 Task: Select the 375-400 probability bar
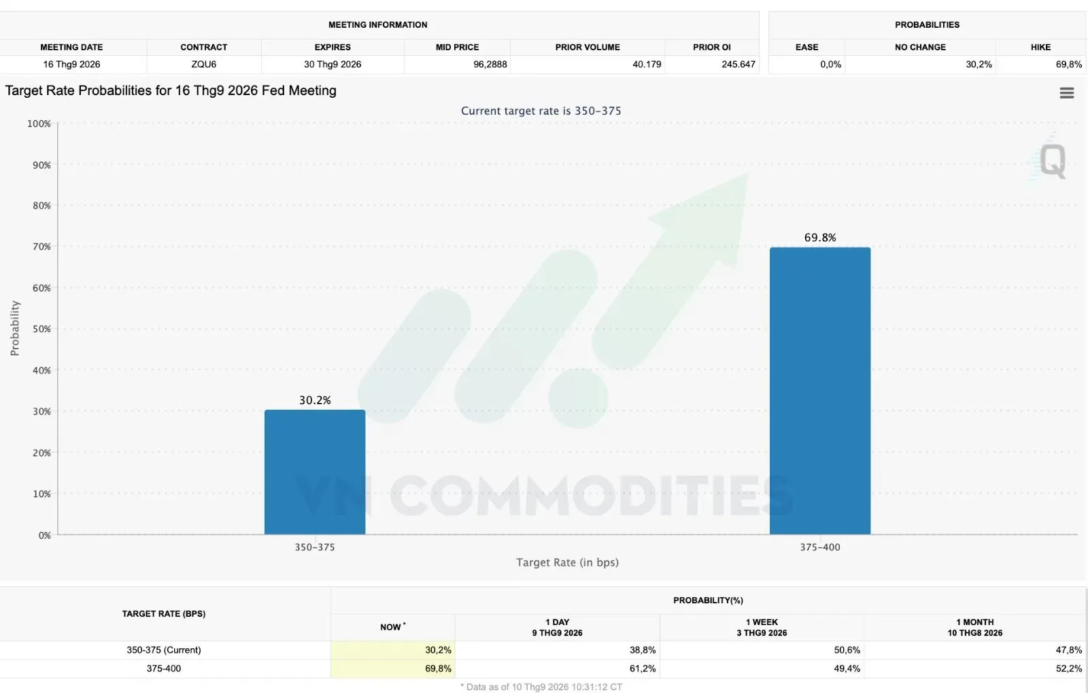820,391
